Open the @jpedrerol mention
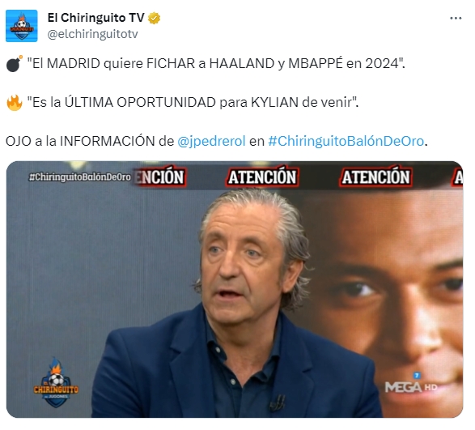This screenshot has width=475, height=430. point(211,141)
